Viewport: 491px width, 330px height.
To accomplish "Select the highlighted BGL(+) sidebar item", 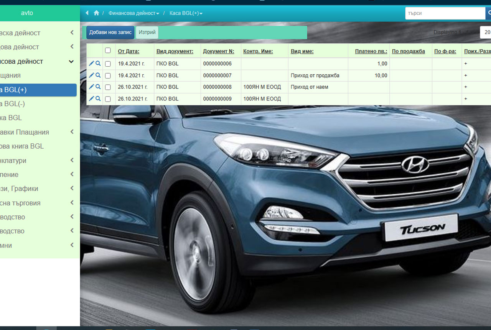I will [x=38, y=90].
